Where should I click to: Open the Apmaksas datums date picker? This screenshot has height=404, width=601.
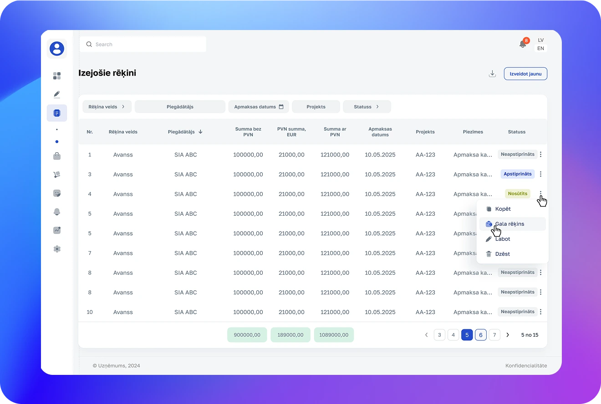(x=259, y=107)
